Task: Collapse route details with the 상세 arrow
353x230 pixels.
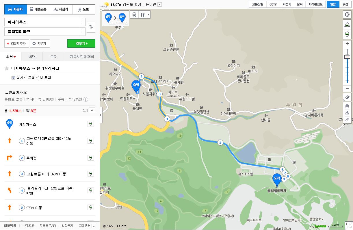Action: [92, 110]
